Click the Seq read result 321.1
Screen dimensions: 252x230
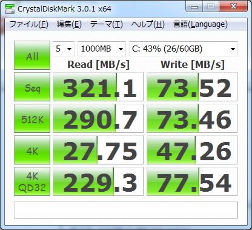point(98,87)
